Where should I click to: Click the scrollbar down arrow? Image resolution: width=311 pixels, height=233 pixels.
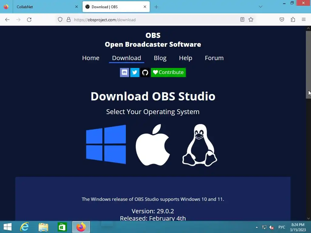pos(308,218)
